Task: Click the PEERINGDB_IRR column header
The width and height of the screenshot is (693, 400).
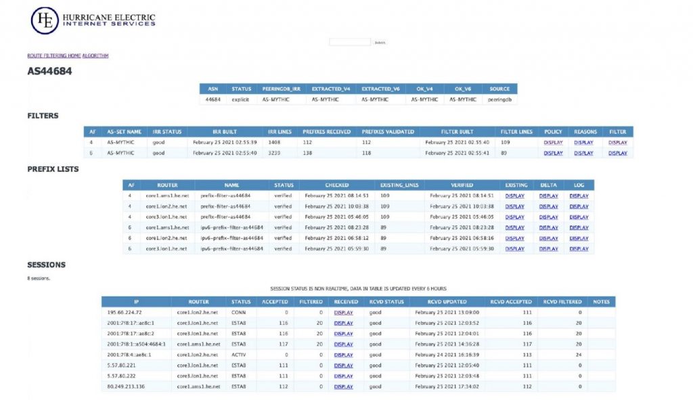Action: pos(281,89)
